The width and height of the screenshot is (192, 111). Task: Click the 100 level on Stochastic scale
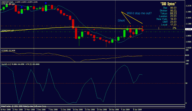[x=187, y=64]
